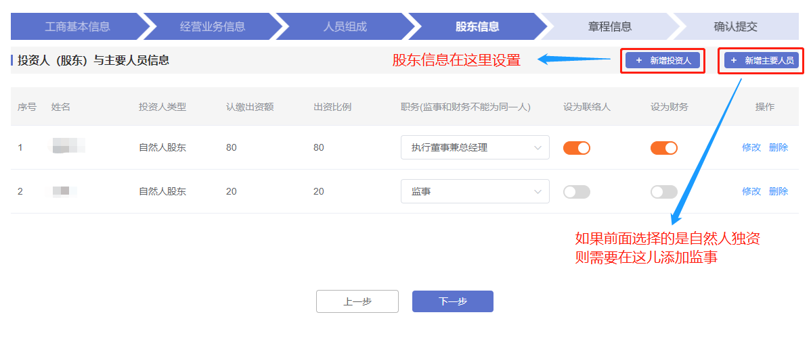The width and height of the screenshot is (811, 346).
Task: Open the 人员组成 step tab
Action: [x=345, y=27]
